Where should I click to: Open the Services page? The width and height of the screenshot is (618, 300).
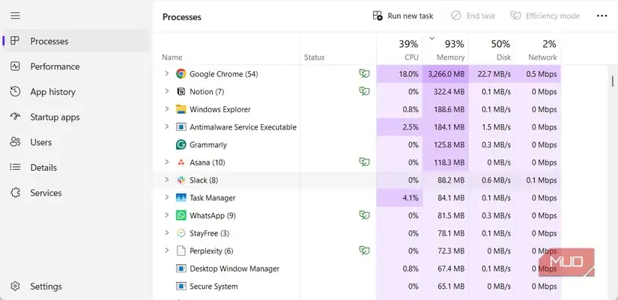click(x=76, y=192)
